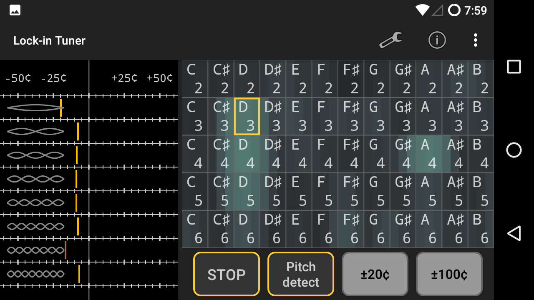Open the image notification icon in status bar

tap(15, 10)
